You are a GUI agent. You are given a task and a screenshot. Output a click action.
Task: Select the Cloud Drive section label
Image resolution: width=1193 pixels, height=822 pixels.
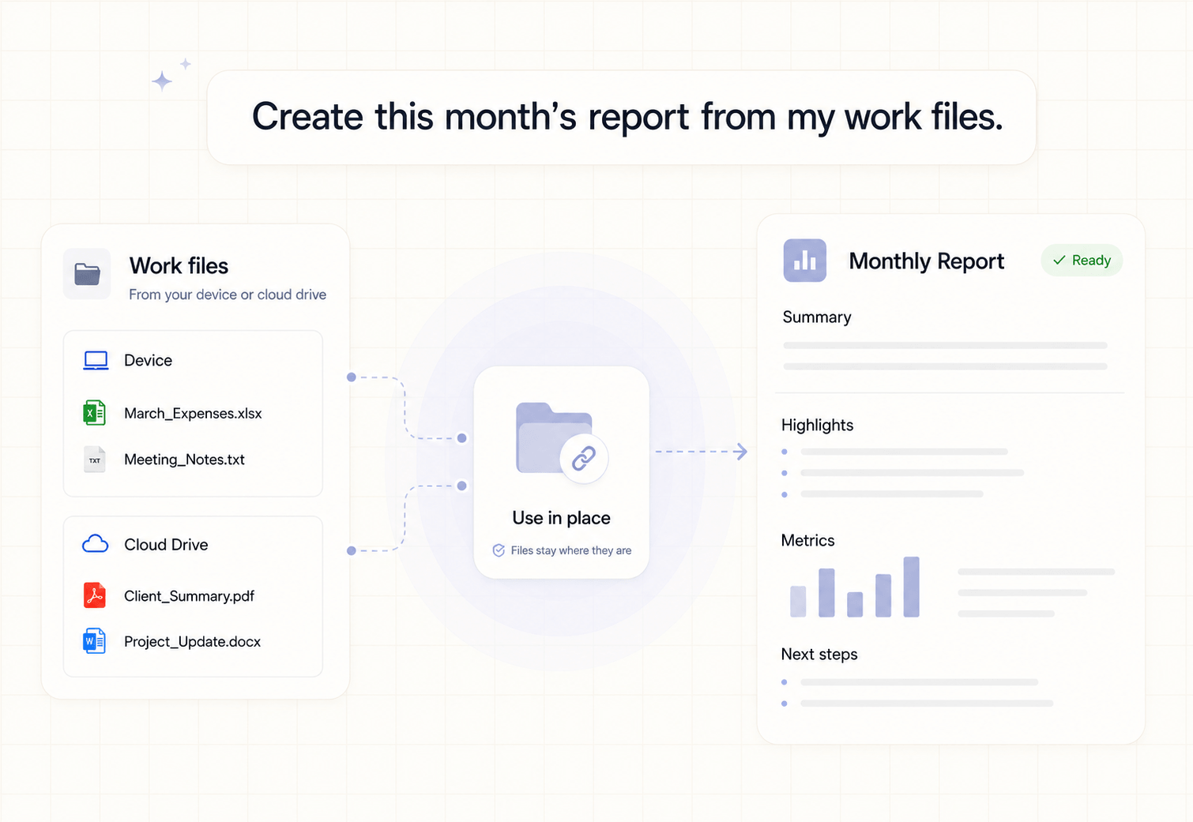(x=166, y=545)
